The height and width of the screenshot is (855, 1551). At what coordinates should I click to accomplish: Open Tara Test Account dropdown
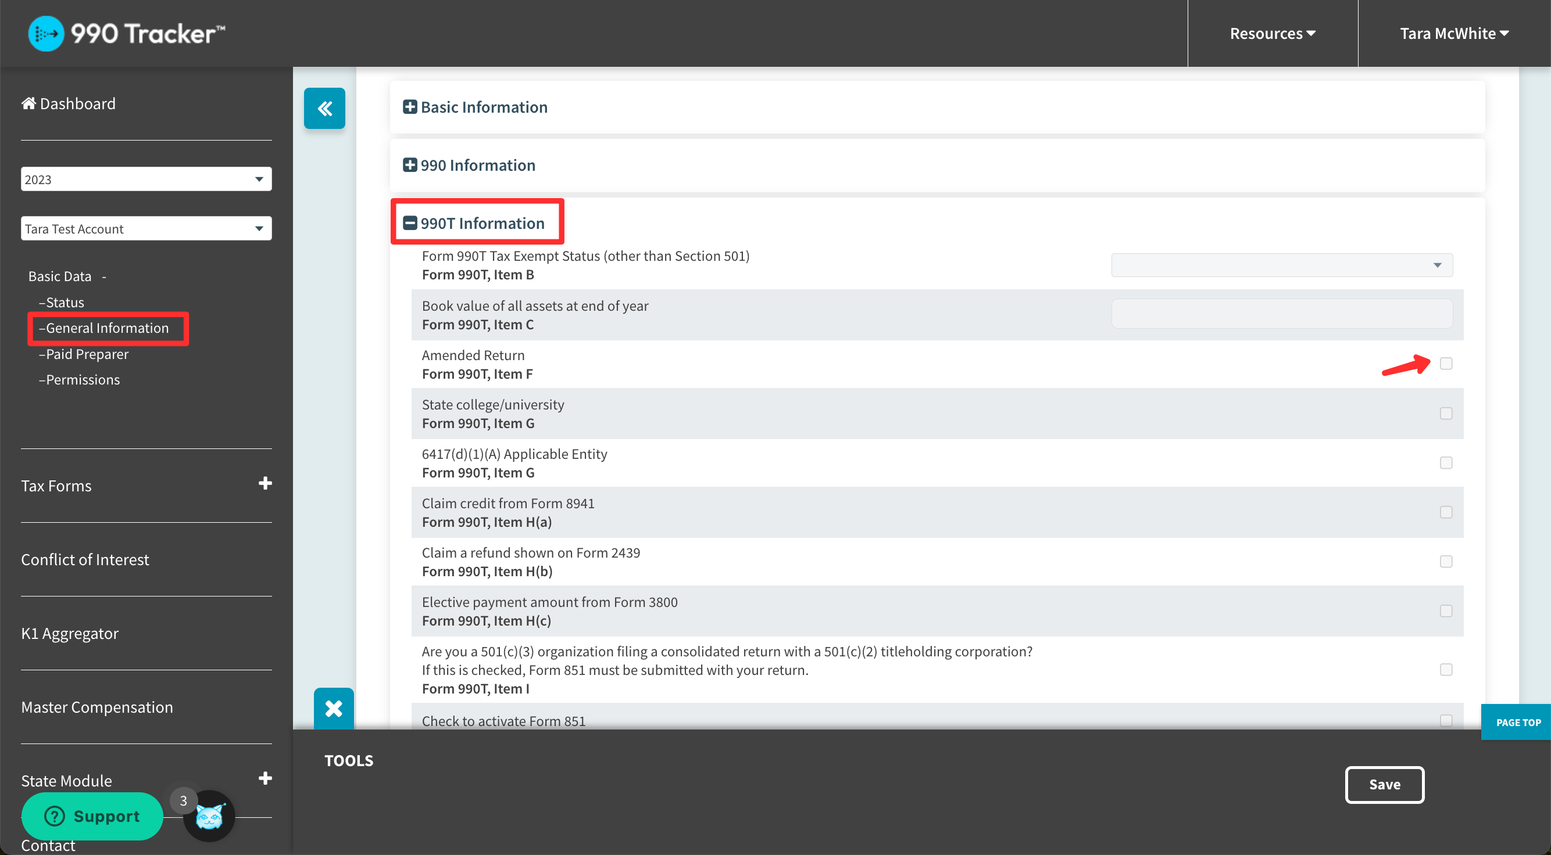tap(146, 229)
